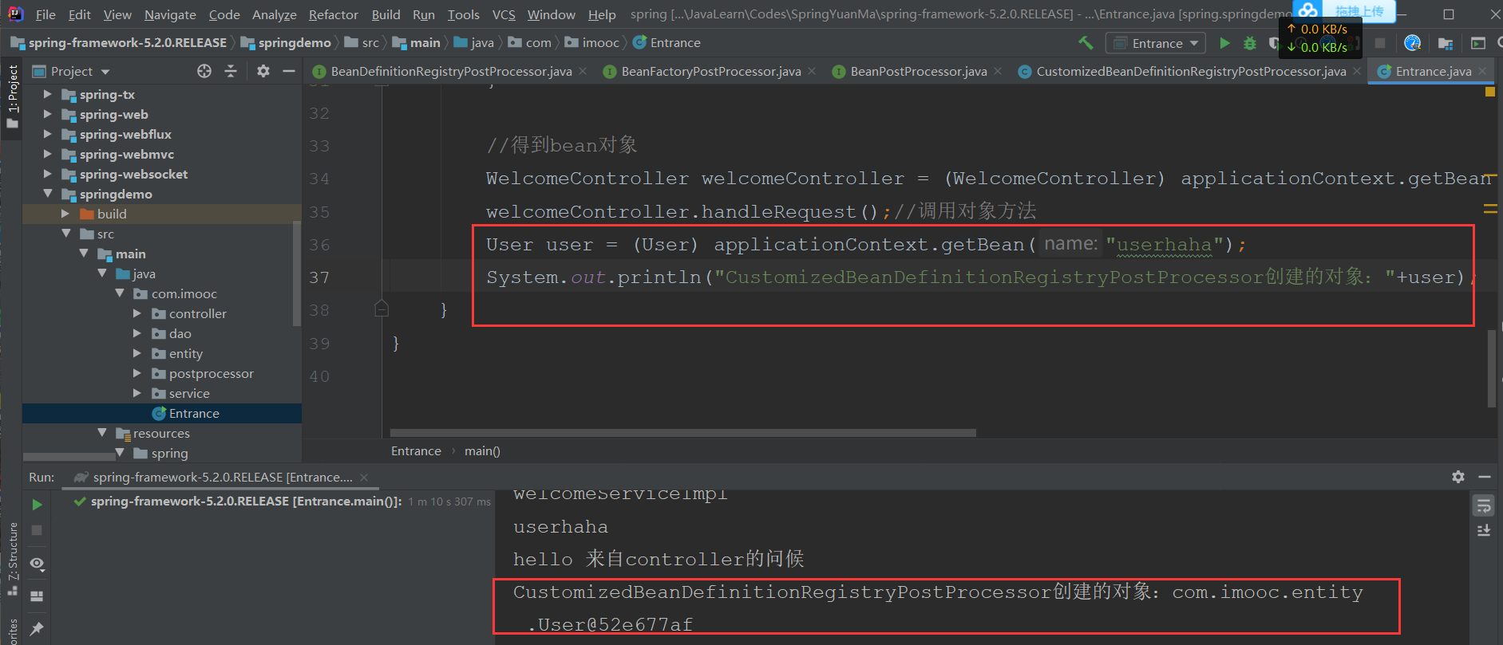
Task: Start debugging with the green bug icon
Action: [1250, 43]
